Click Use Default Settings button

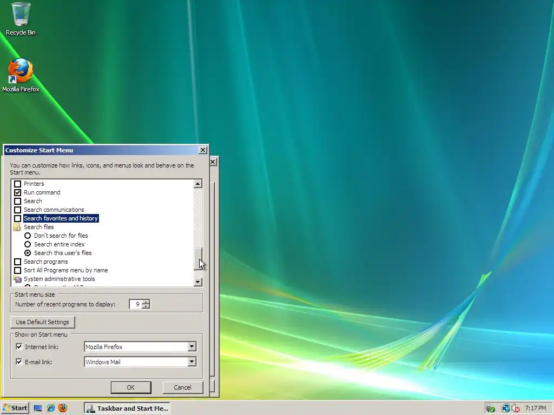click(x=42, y=322)
